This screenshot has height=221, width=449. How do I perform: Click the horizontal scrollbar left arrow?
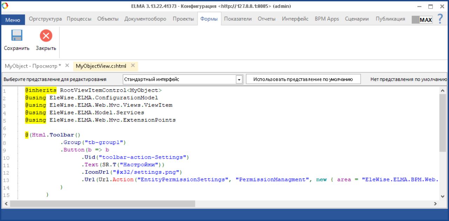pyautogui.click(x=6, y=203)
